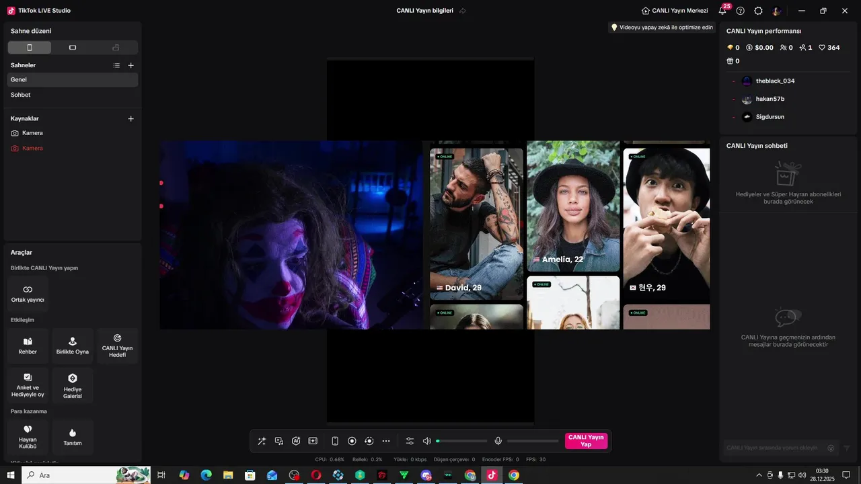The width and height of the screenshot is (861, 484).
Task: Open the scene list options icon
Action: pos(116,65)
